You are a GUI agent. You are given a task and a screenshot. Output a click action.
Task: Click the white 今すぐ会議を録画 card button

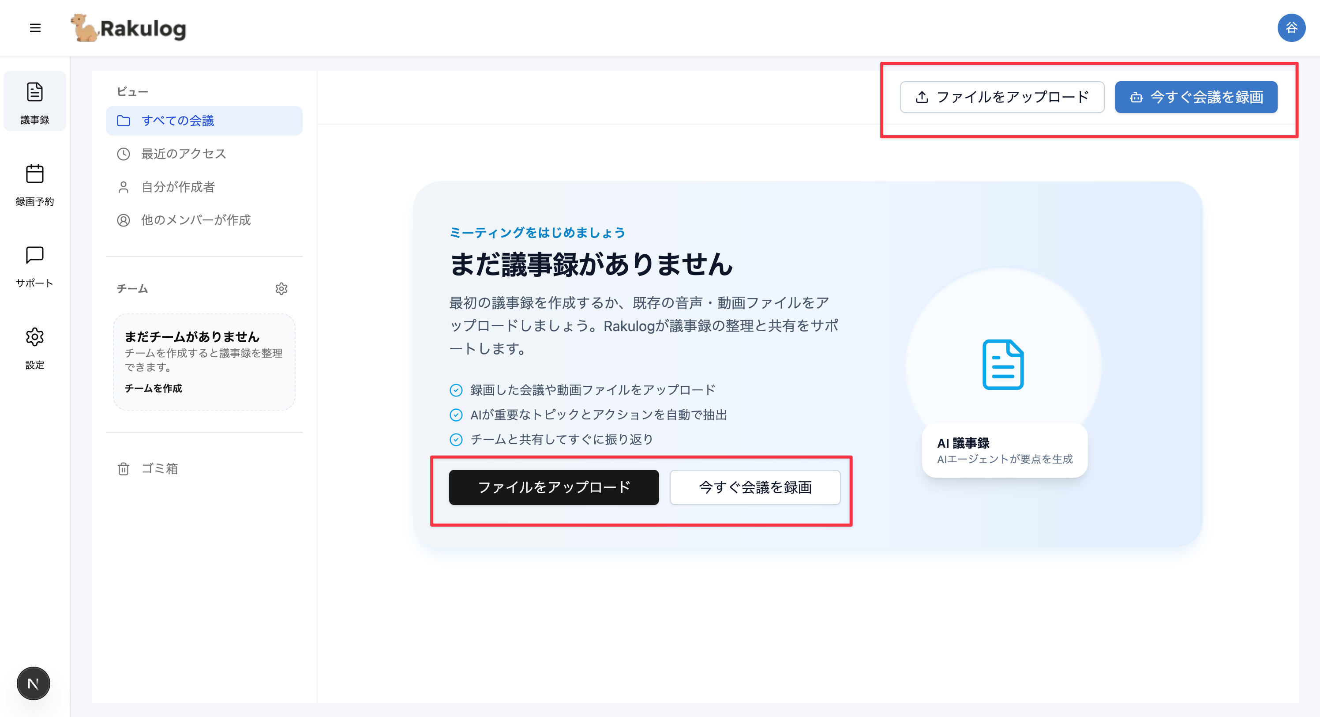(x=755, y=487)
